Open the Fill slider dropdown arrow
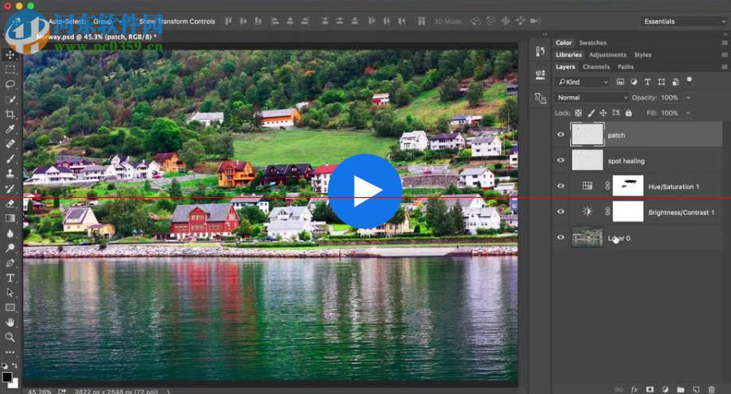Image resolution: width=731 pixels, height=394 pixels. [x=689, y=113]
